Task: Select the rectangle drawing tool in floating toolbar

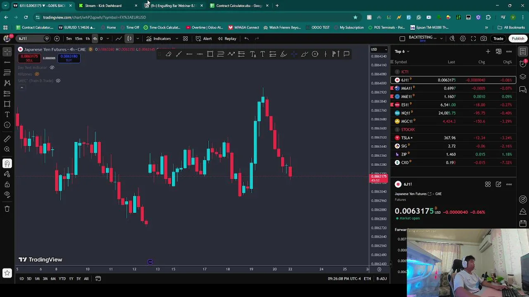Action: [210, 54]
